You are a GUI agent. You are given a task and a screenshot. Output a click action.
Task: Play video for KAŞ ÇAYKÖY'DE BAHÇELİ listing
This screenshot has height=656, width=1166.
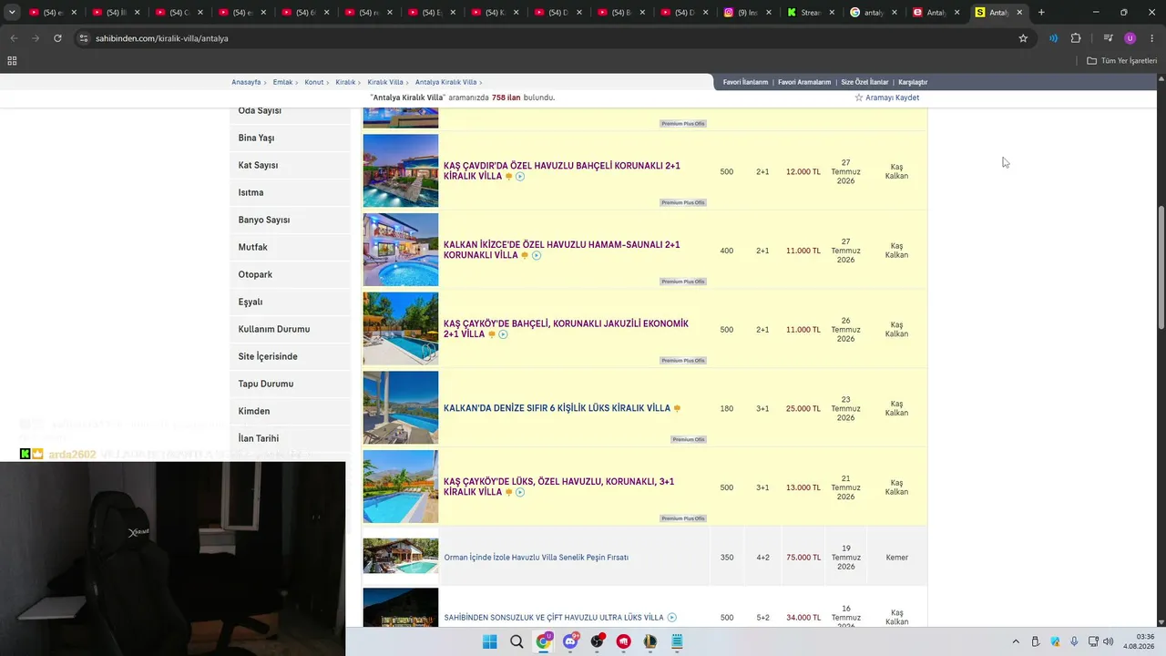[x=503, y=334]
